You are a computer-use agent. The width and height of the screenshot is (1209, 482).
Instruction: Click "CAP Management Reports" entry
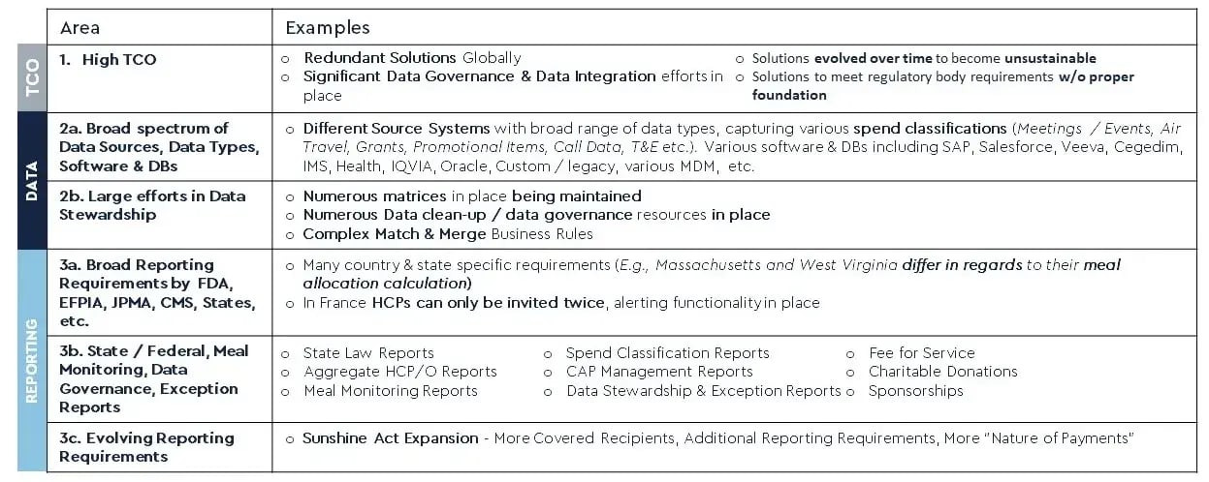659,372
